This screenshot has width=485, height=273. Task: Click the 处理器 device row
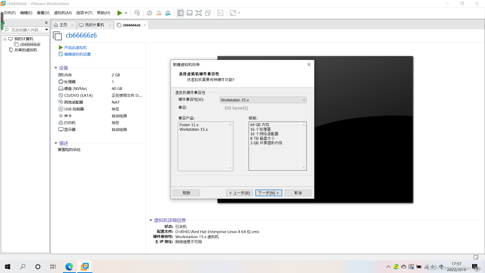[100, 82]
